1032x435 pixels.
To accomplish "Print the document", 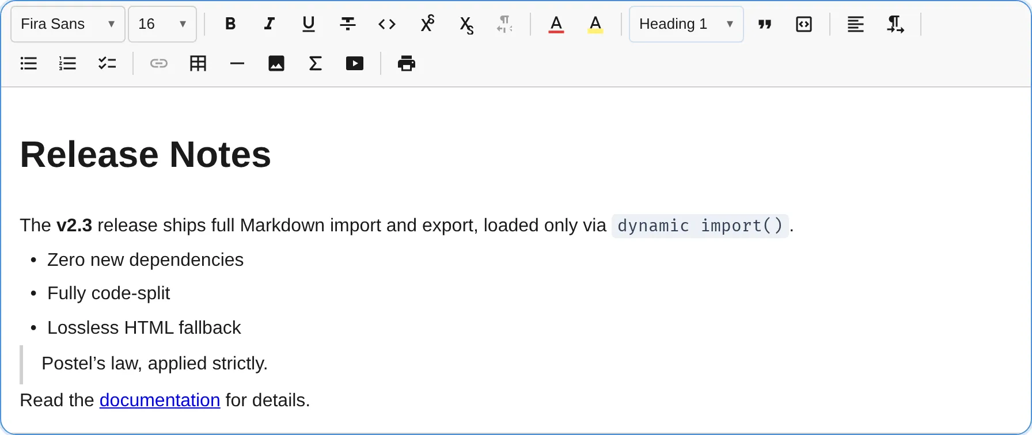I will pyautogui.click(x=407, y=63).
